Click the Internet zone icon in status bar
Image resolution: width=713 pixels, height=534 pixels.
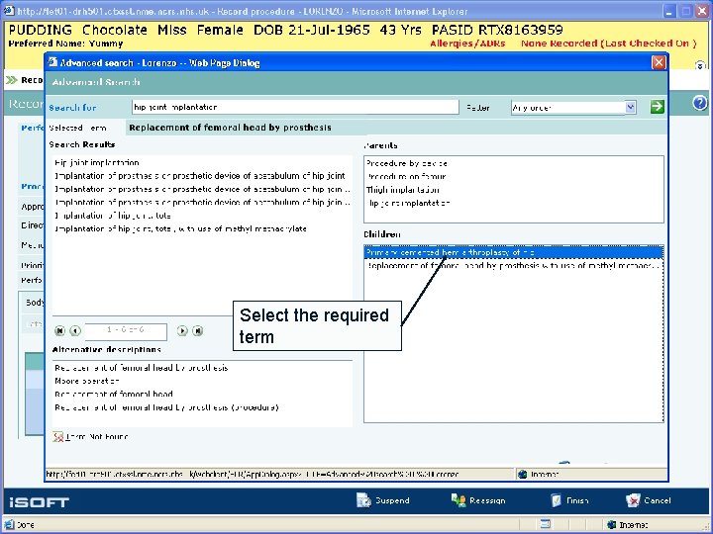tap(611, 525)
